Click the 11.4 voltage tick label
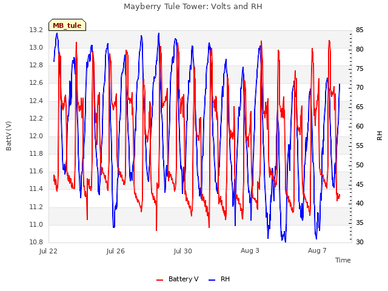Viewport: 388px width, 291px height. click(x=36, y=189)
